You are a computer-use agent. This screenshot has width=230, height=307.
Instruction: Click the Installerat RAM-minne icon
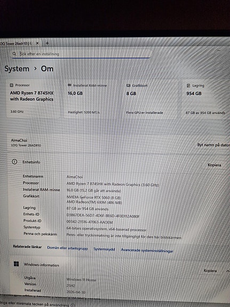pyautogui.click(x=69, y=85)
